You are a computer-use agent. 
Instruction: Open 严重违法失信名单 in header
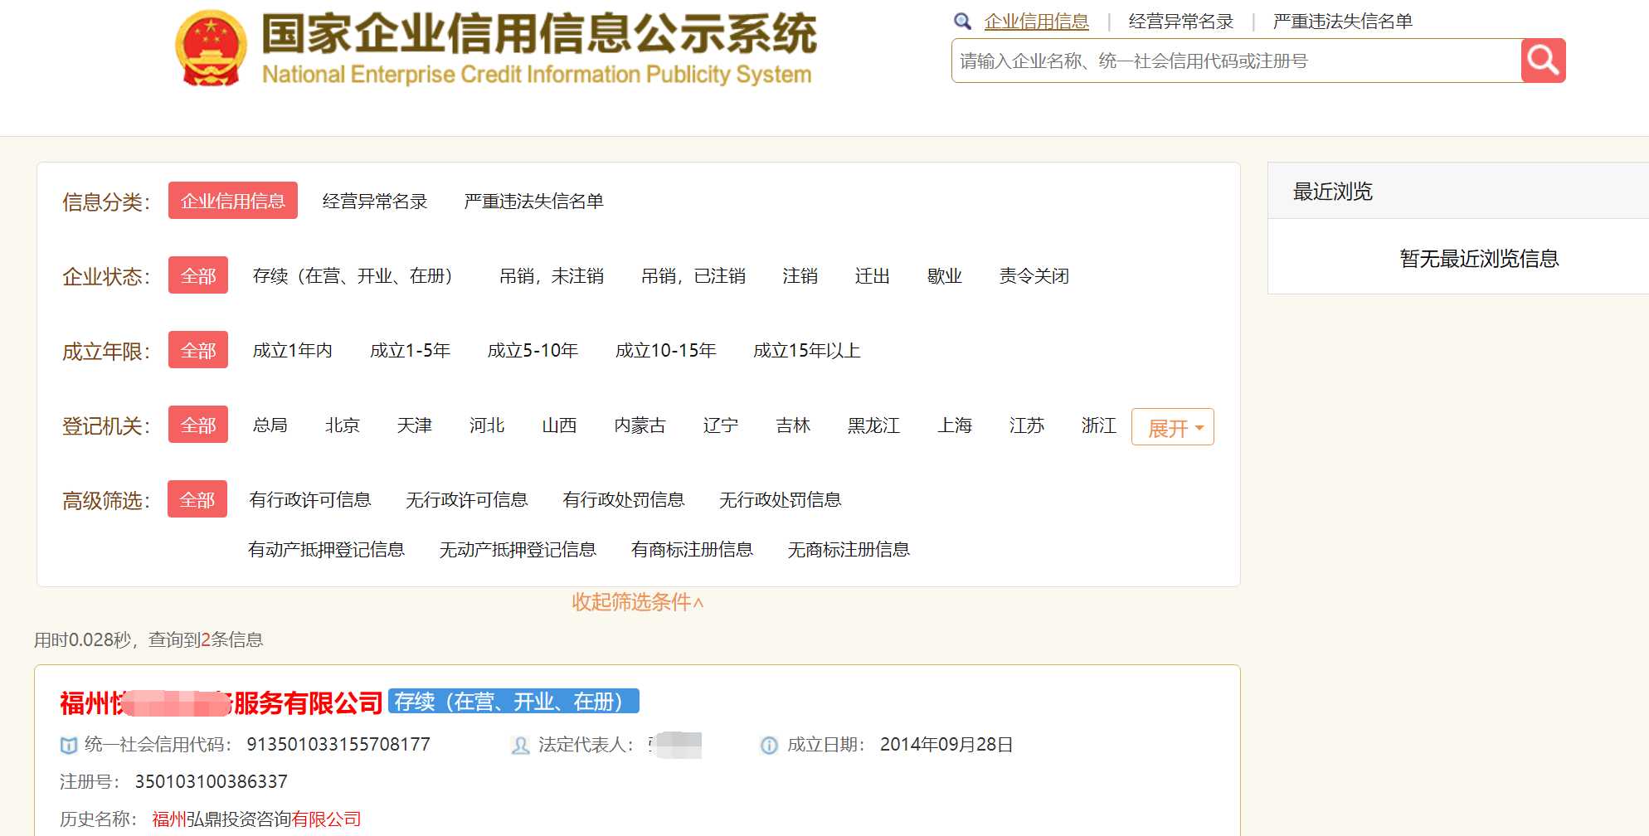[x=1343, y=22]
